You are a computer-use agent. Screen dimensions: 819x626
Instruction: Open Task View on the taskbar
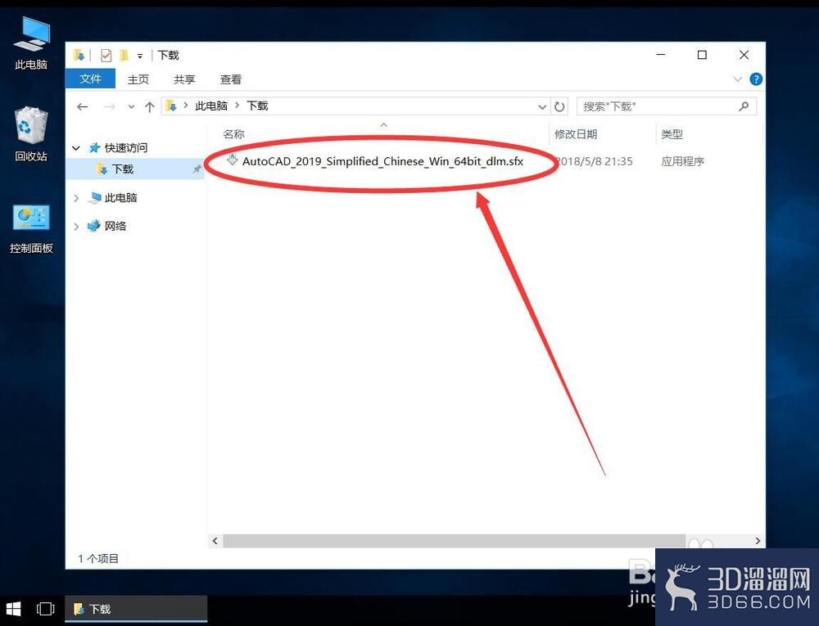45,609
